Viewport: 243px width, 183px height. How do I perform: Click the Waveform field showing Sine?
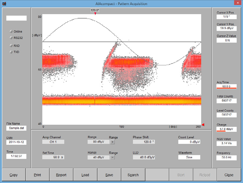(x=189, y=157)
